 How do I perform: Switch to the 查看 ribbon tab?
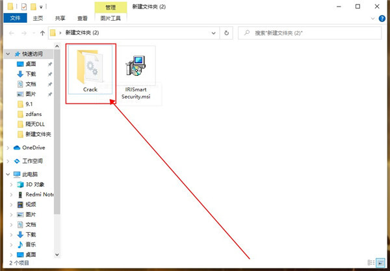(83, 18)
